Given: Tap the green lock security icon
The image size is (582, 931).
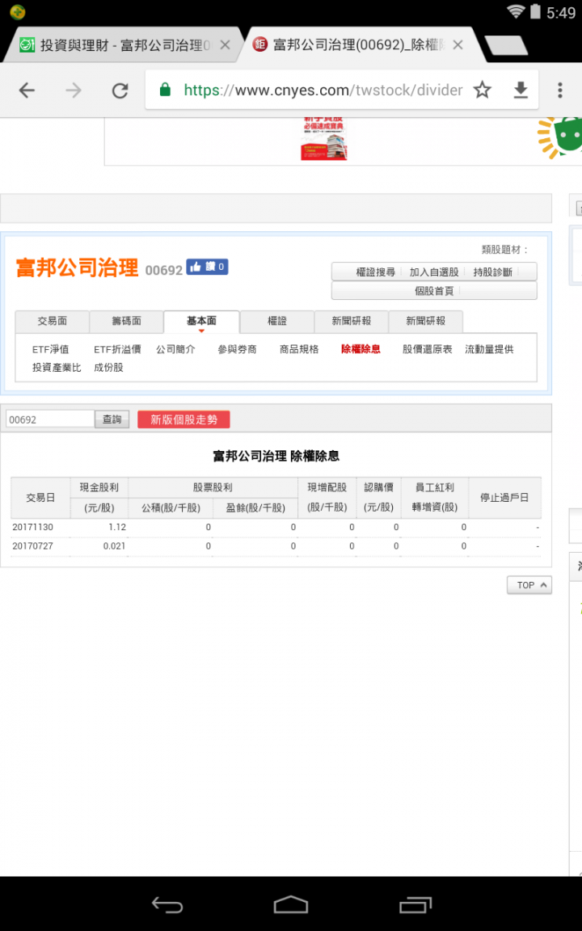Looking at the screenshot, I should 165,91.
